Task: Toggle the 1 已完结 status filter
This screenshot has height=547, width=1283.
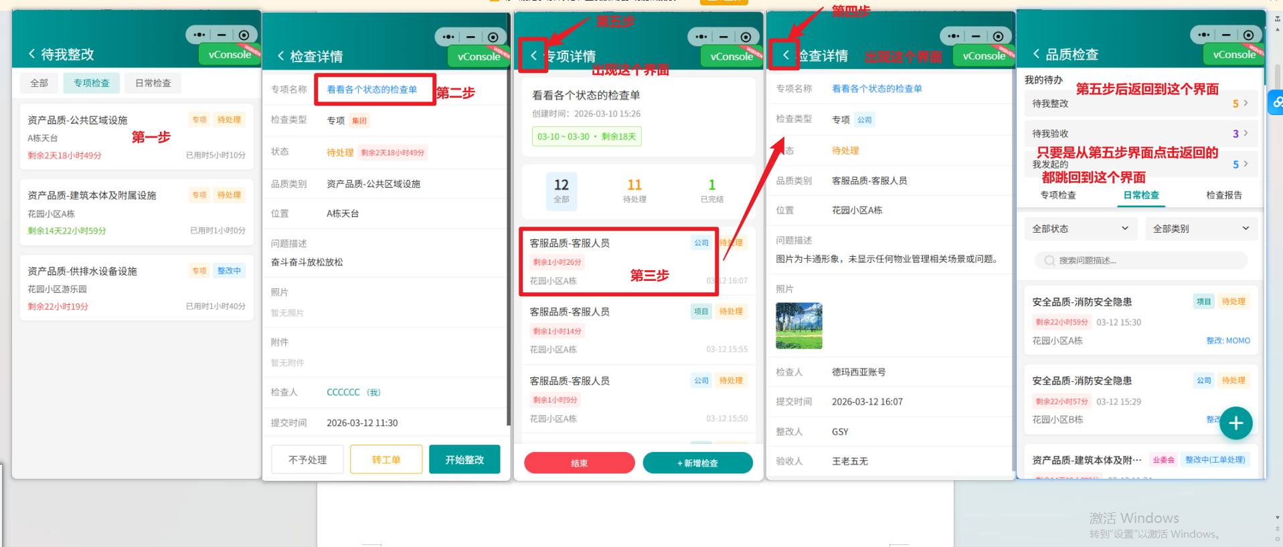Action: click(x=711, y=190)
